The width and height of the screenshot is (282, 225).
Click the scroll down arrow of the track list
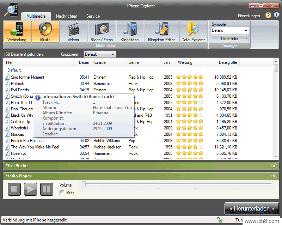[276, 157]
